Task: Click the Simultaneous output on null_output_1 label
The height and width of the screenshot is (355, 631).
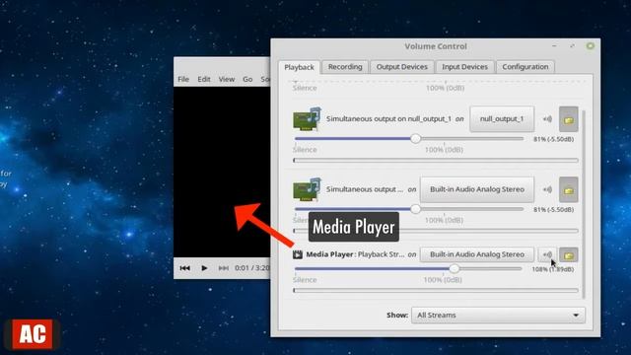Action: pos(388,119)
